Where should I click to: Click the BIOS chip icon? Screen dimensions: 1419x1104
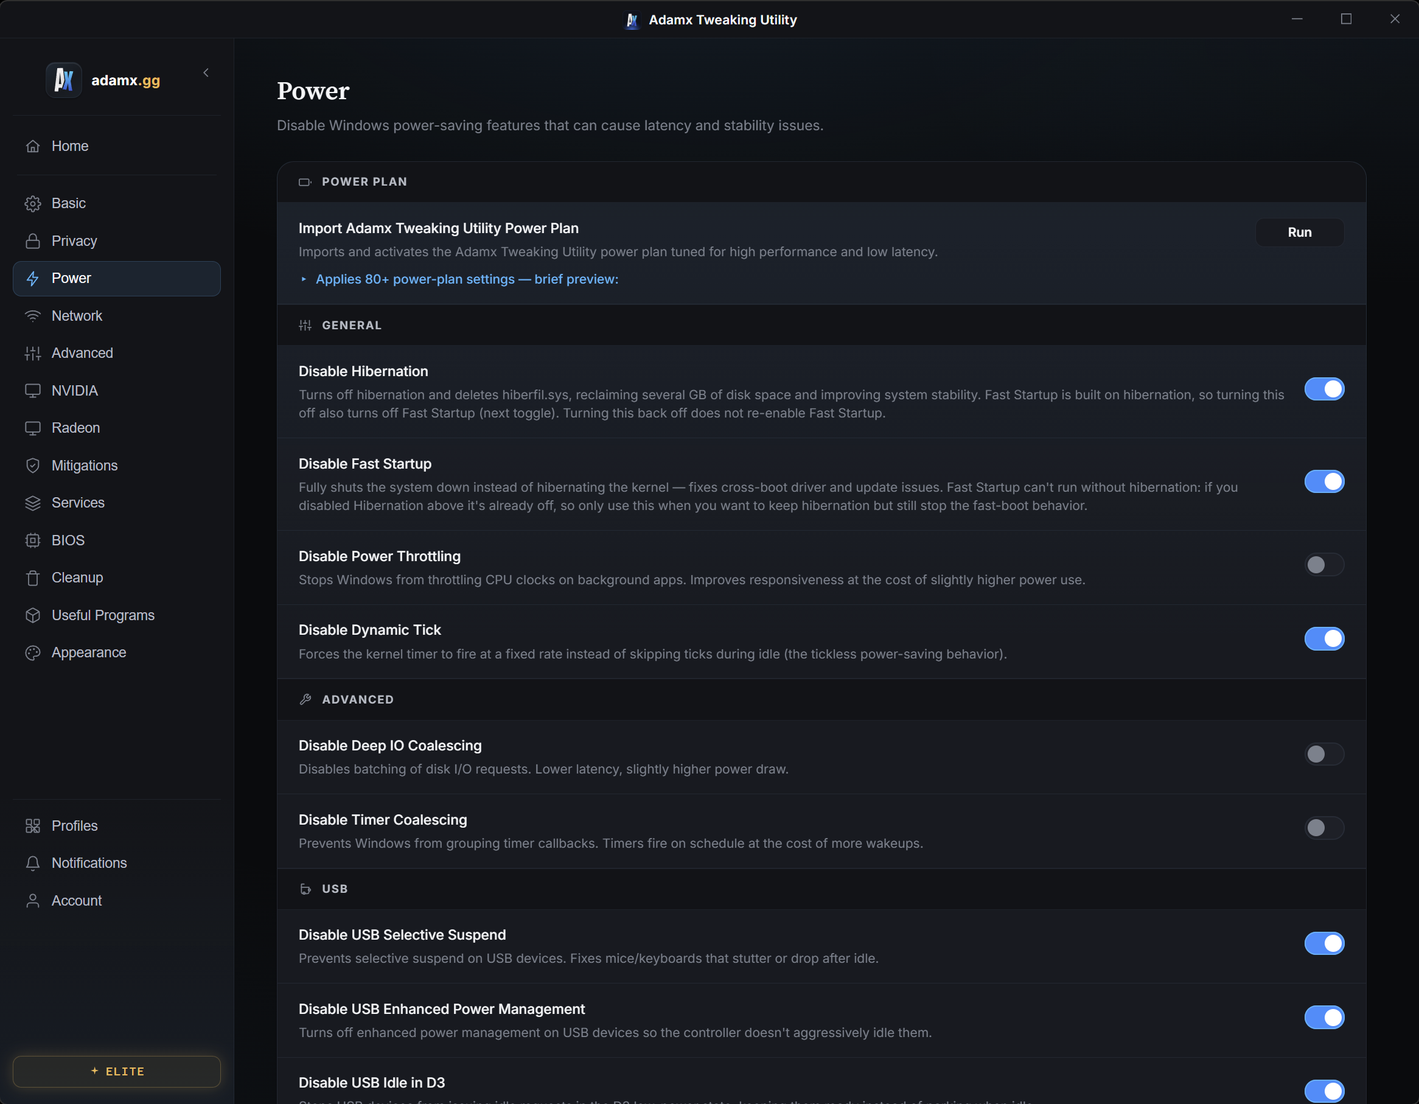(32, 540)
